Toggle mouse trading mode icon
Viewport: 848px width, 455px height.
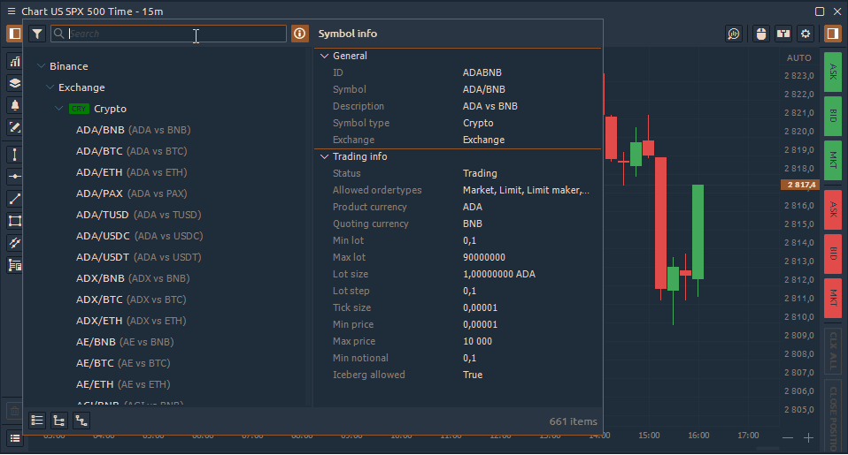coord(761,34)
